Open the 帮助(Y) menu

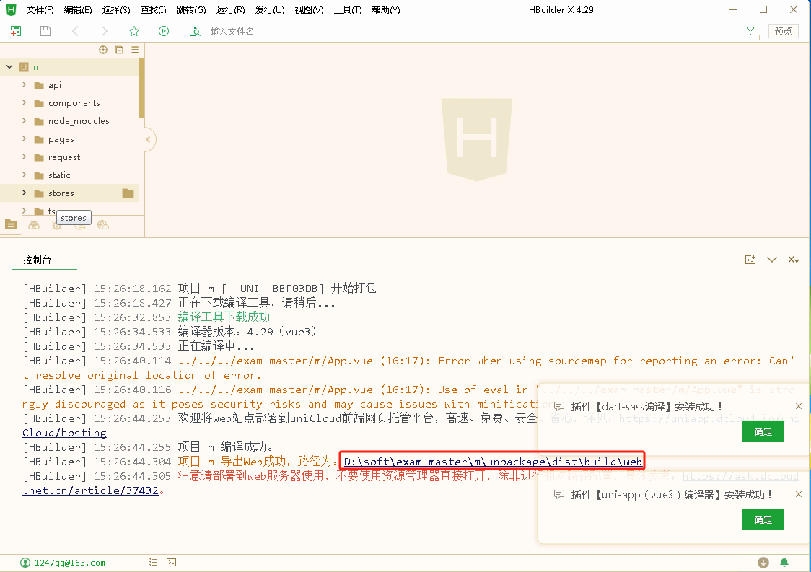pos(386,10)
